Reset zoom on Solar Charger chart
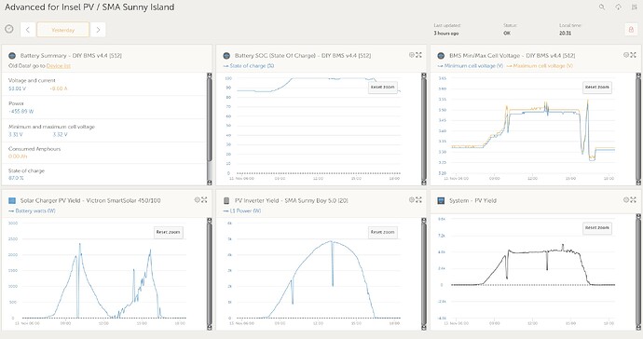Screen dimensions: 643x339 tap(168, 232)
